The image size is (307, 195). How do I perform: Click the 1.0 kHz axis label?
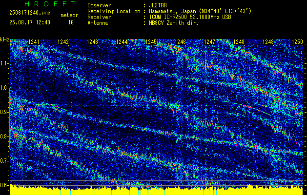click(x=4, y=88)
